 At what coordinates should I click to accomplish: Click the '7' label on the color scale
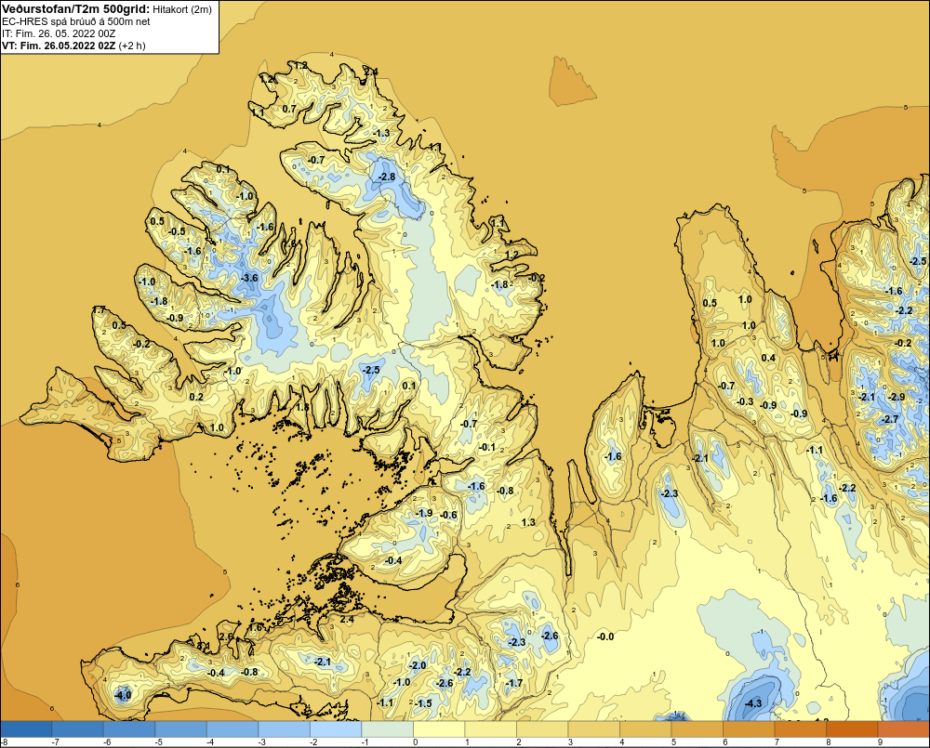point(777,742)
